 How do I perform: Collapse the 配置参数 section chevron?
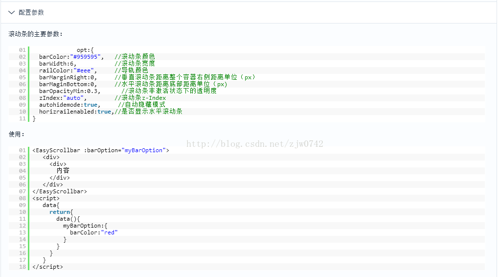tap(11, 12)
